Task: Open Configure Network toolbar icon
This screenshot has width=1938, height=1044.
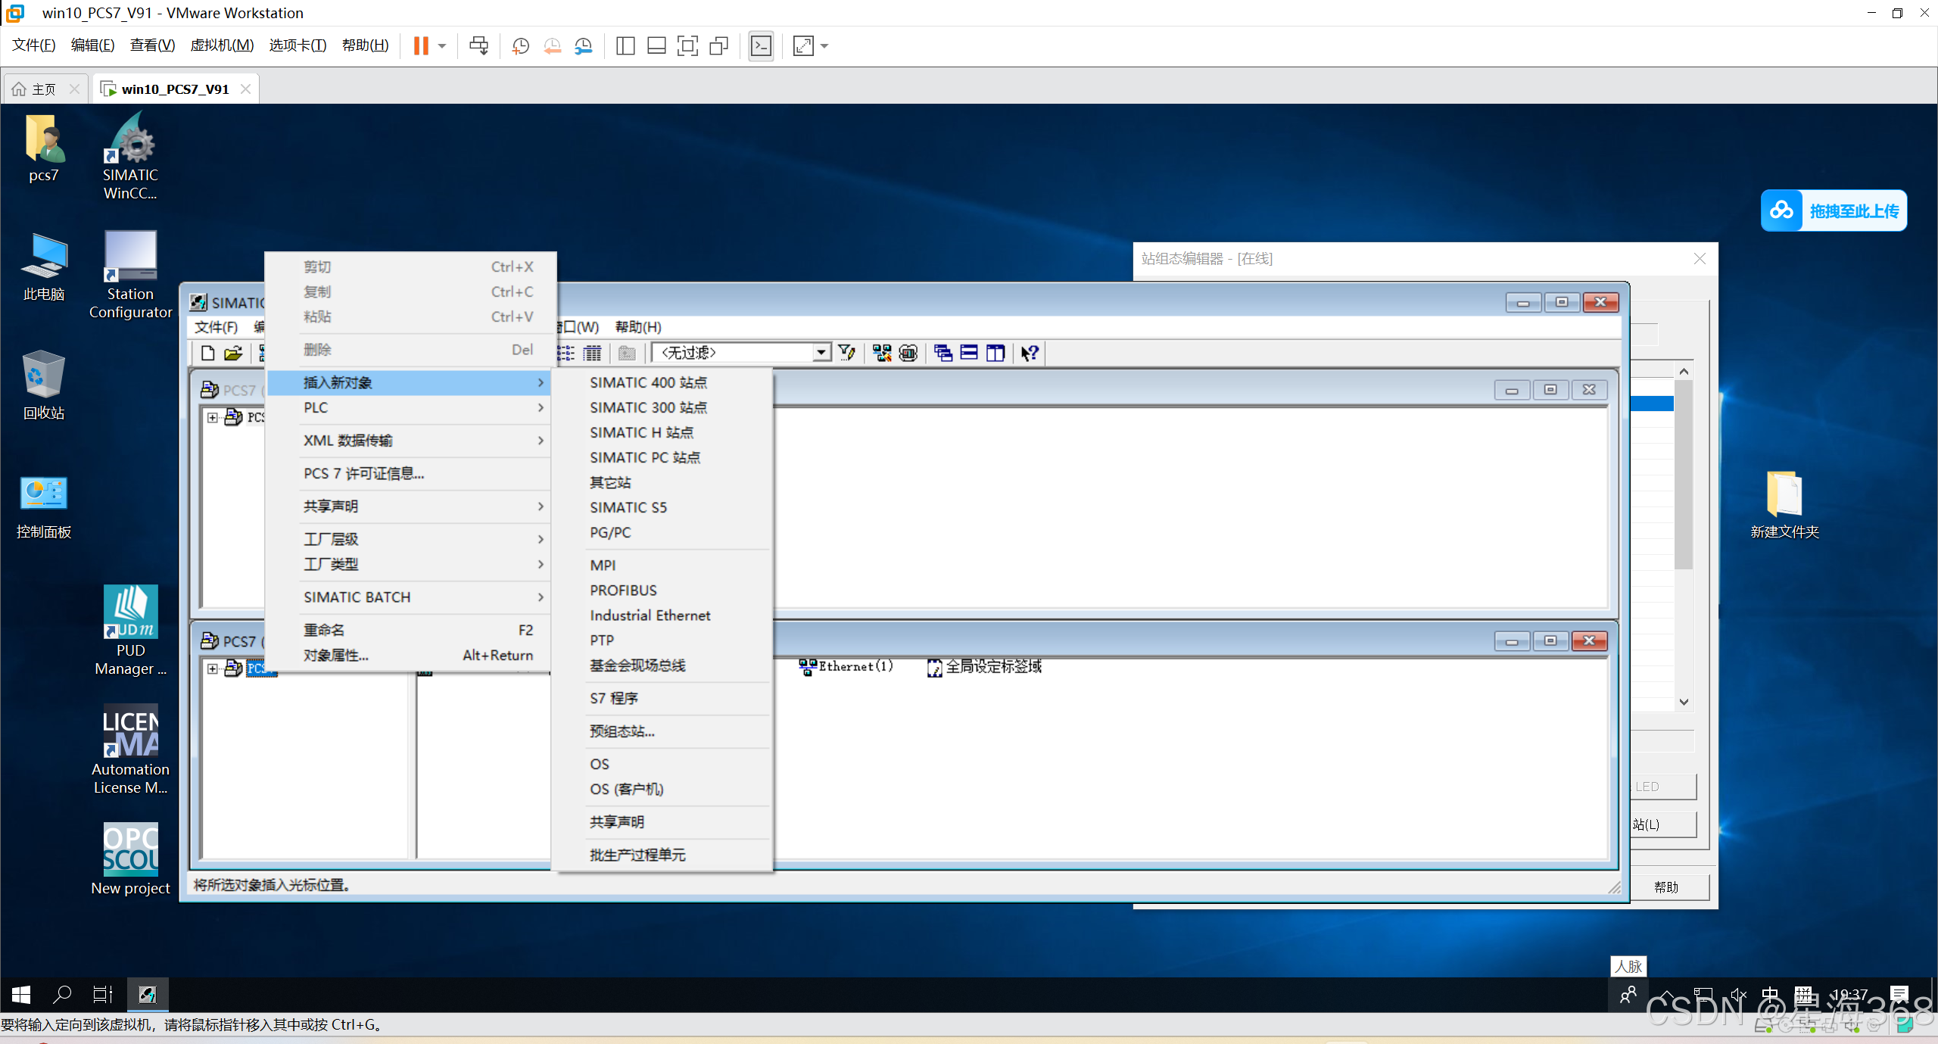Action: tap(882, 353)
